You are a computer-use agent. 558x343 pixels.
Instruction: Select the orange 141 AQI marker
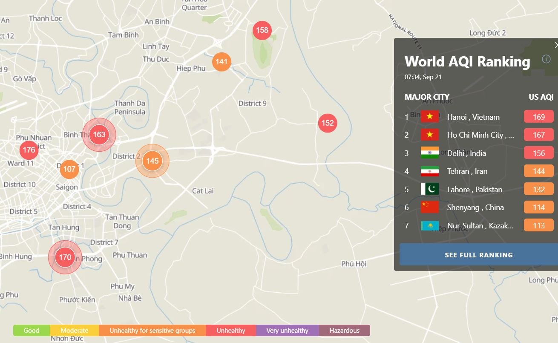point(221,62)
